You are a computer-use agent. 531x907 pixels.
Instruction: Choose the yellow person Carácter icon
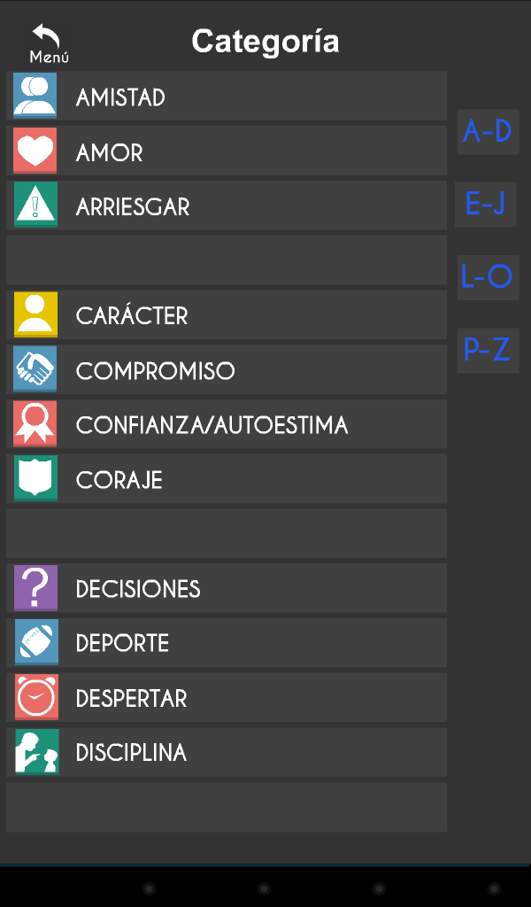[35, 314]
